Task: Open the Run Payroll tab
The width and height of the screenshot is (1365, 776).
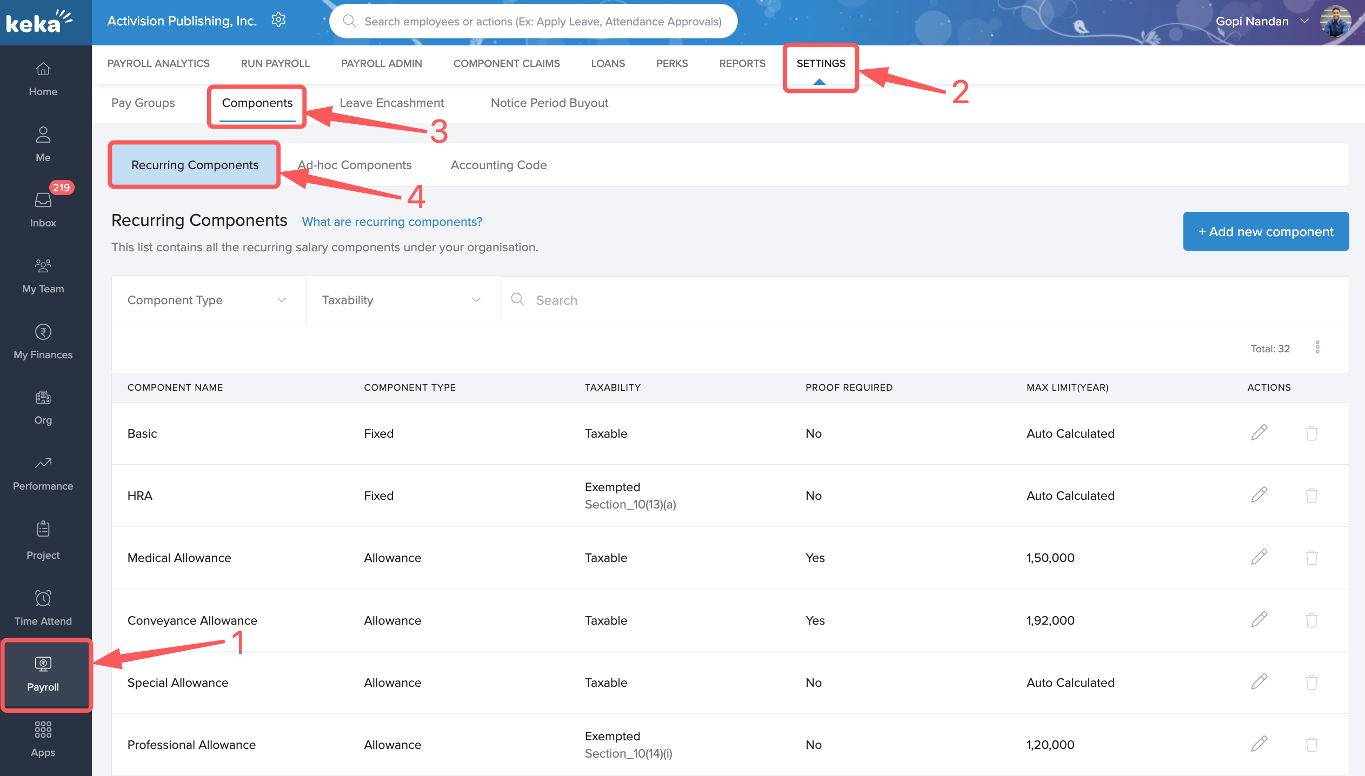Action: pos(275,63)
